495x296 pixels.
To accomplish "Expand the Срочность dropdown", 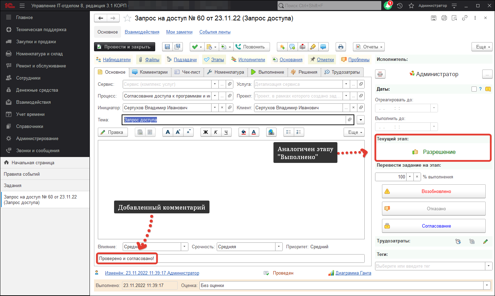I will 279,247.
